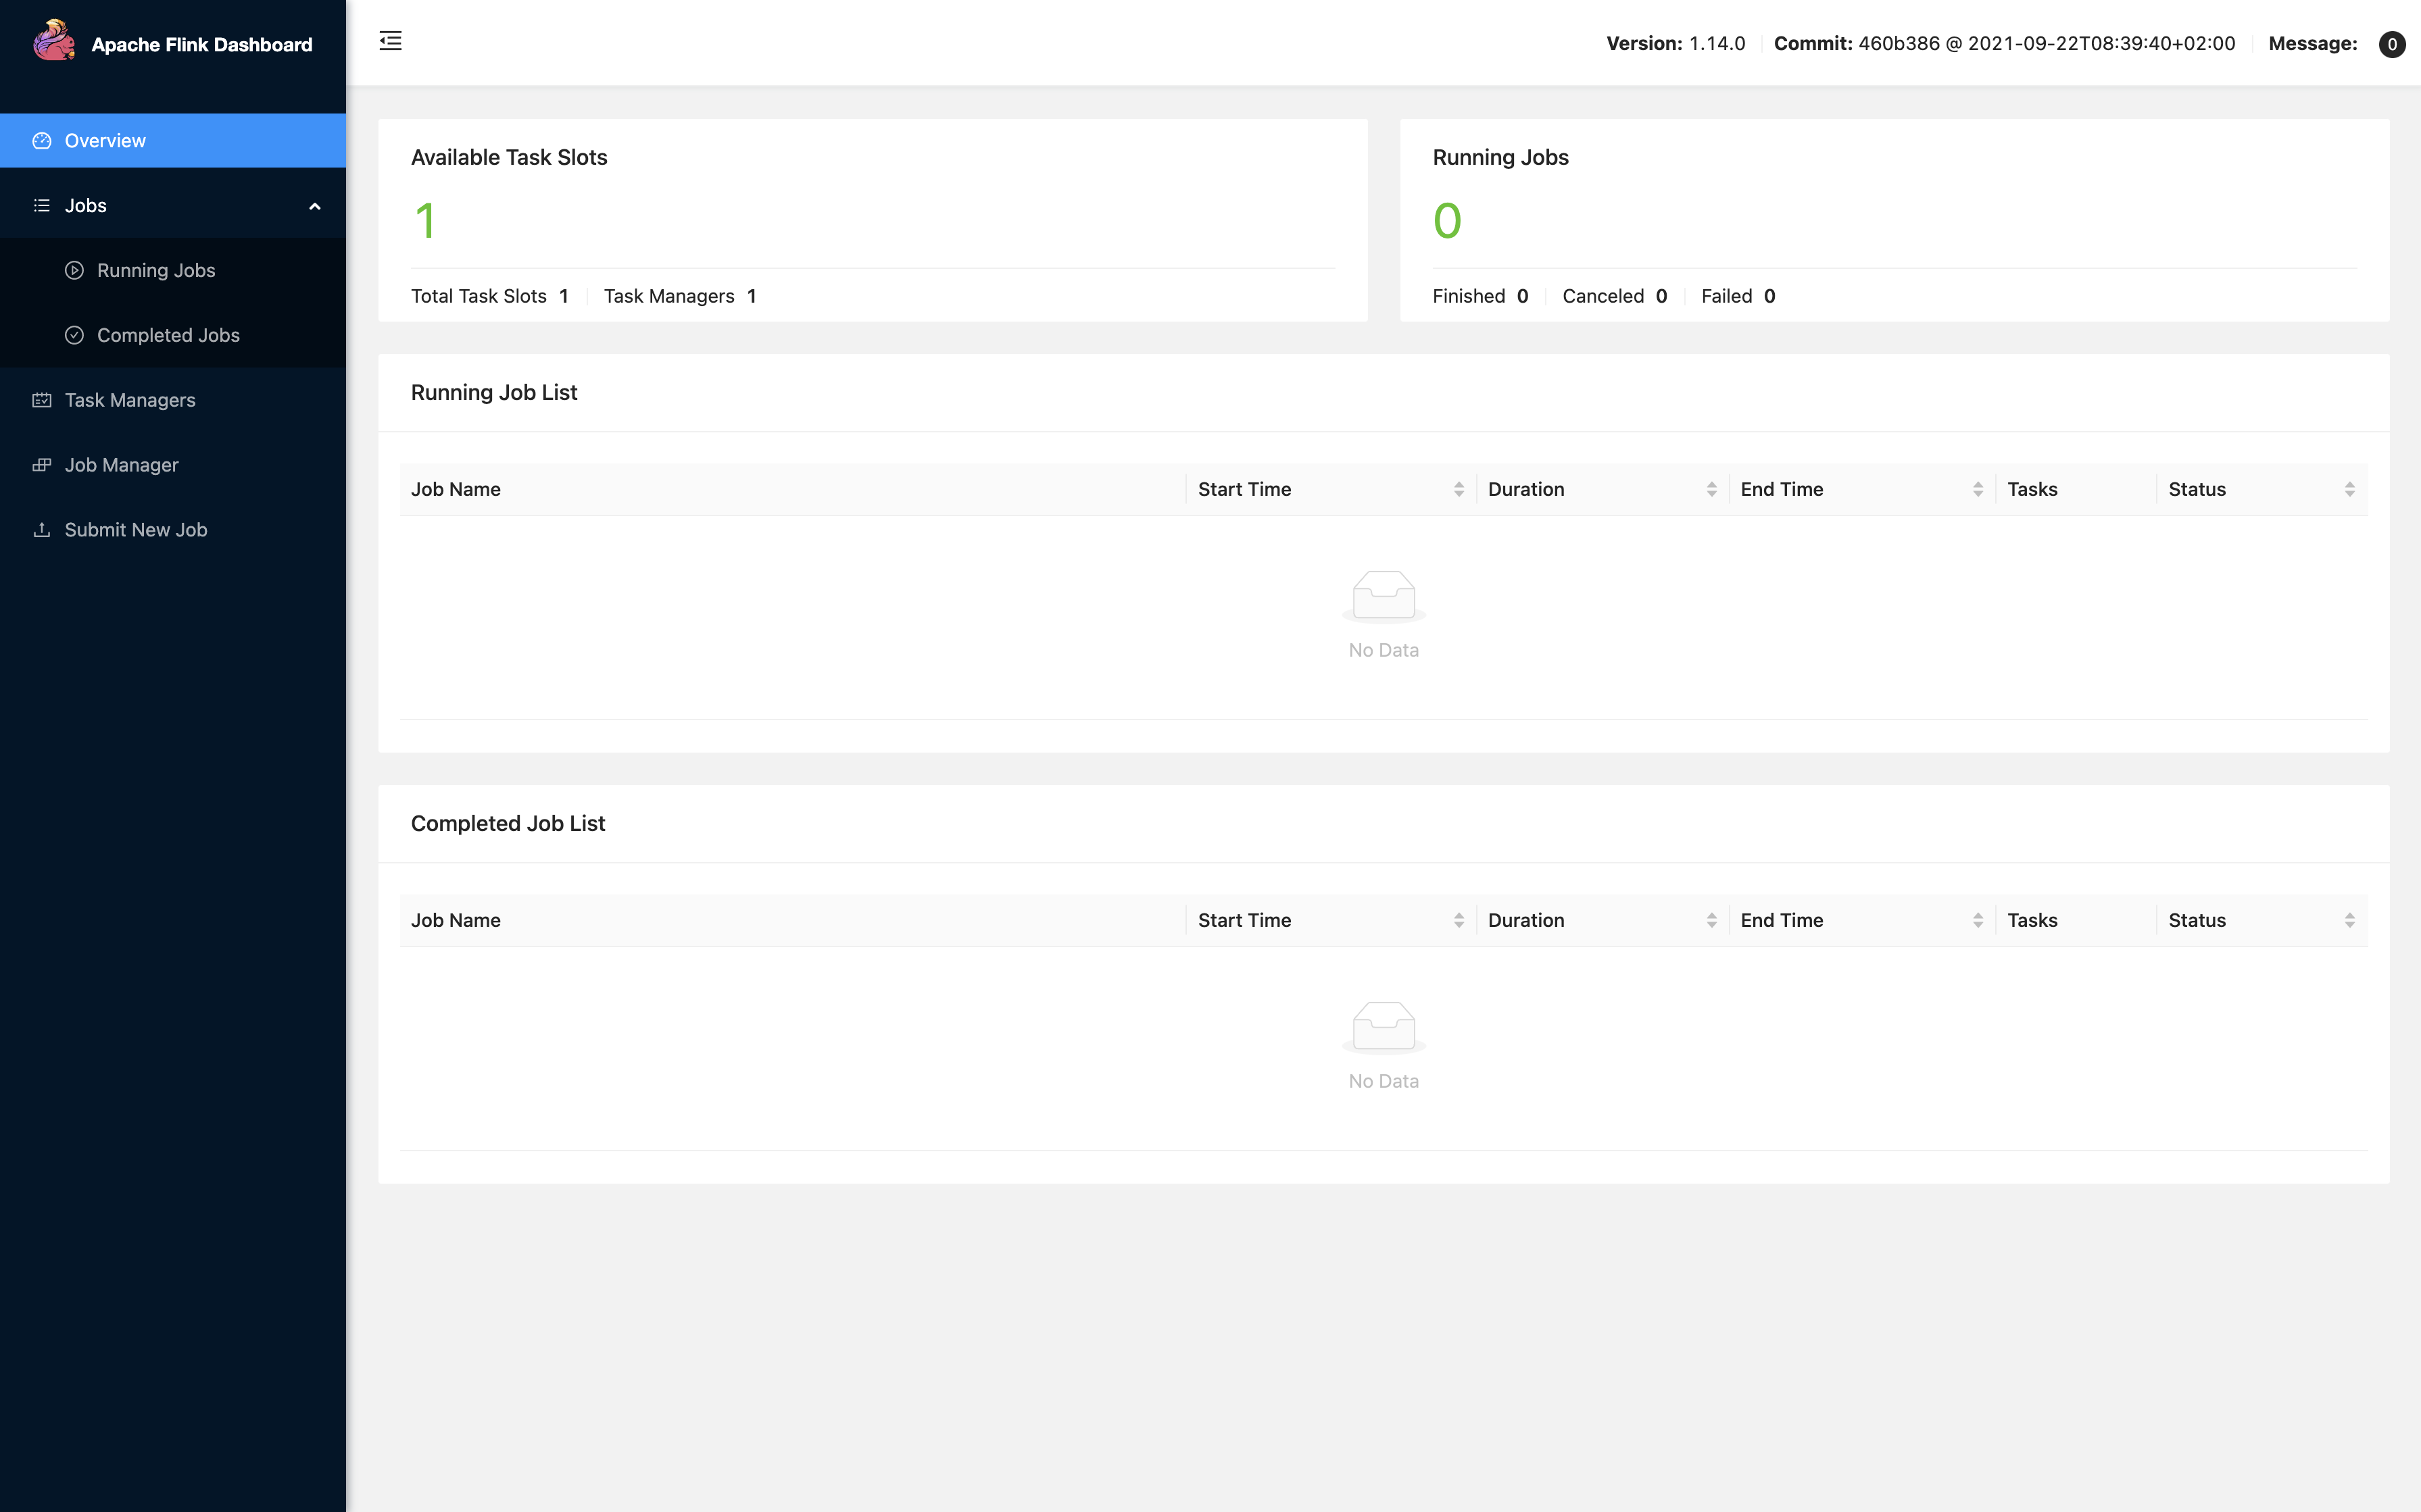The height and width of the screenshot is (1512, 2421).
Task: Select the Overview dashboard gauge icon
Action: (42, 140)
